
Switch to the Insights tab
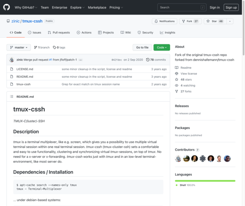[167, 33]
